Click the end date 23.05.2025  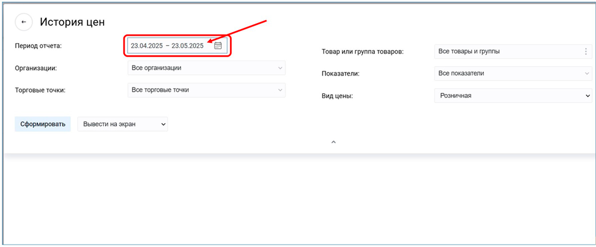click(x=187, y=46)
